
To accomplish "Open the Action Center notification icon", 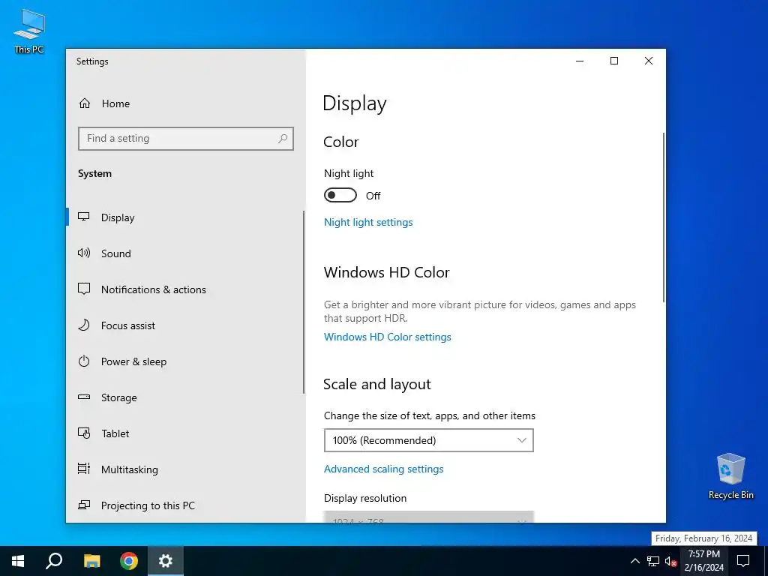I will (743, 561).
